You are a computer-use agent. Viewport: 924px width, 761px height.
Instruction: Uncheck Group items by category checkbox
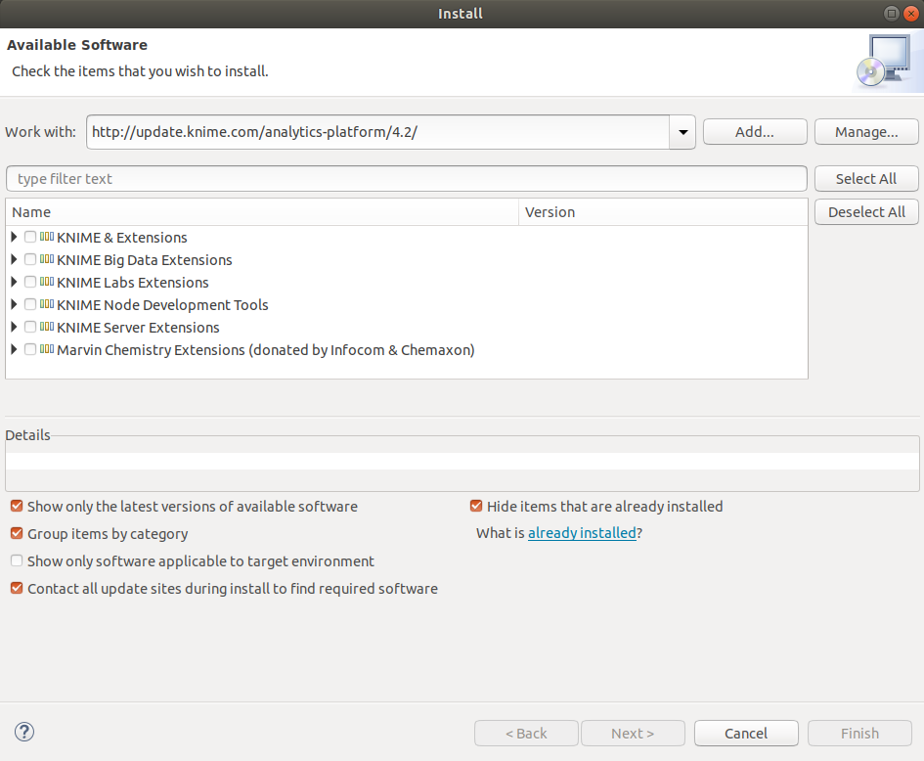[17, 533]
